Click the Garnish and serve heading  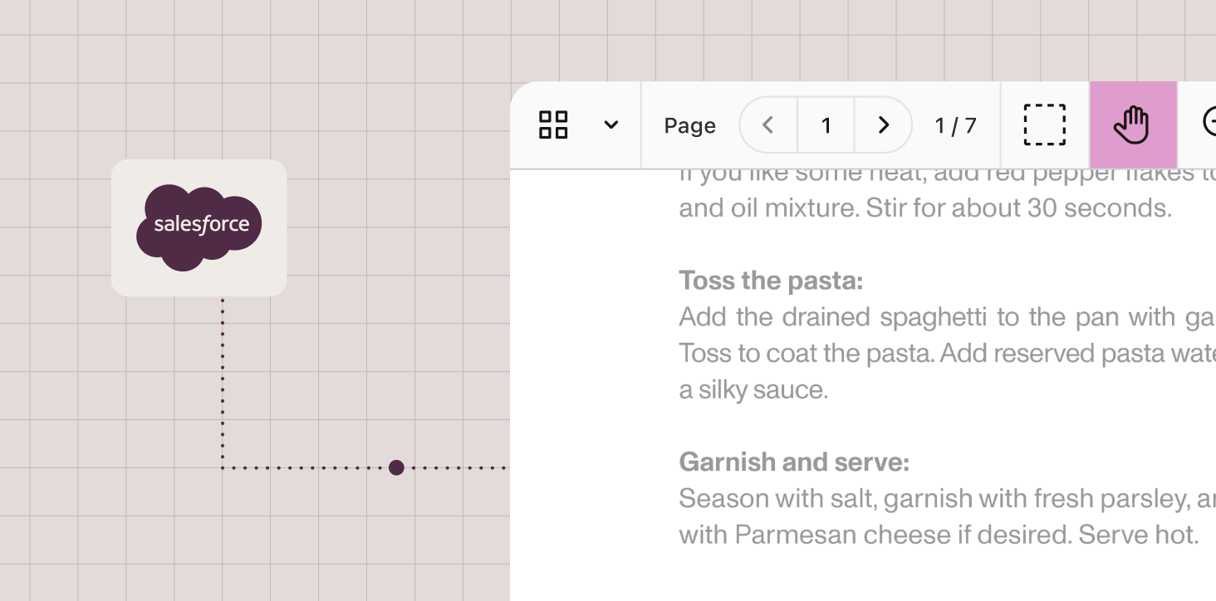pos(793,462)
